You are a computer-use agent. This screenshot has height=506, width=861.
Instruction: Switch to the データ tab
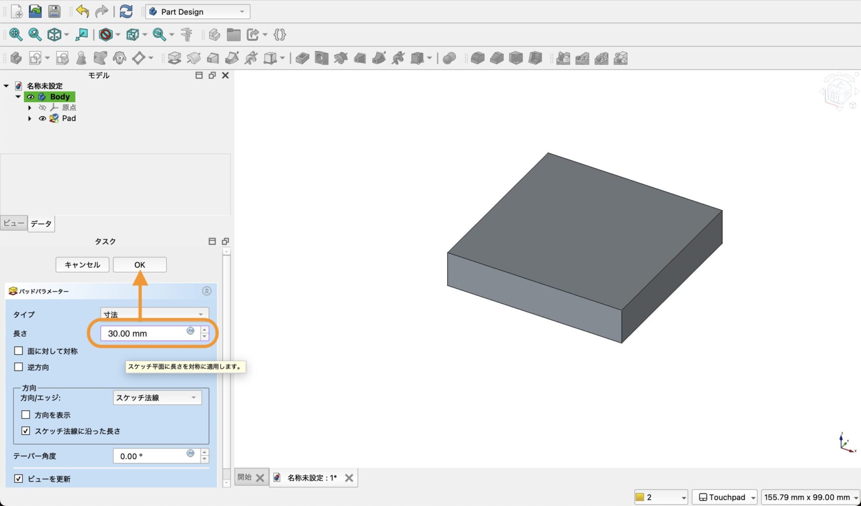(41, 223)
